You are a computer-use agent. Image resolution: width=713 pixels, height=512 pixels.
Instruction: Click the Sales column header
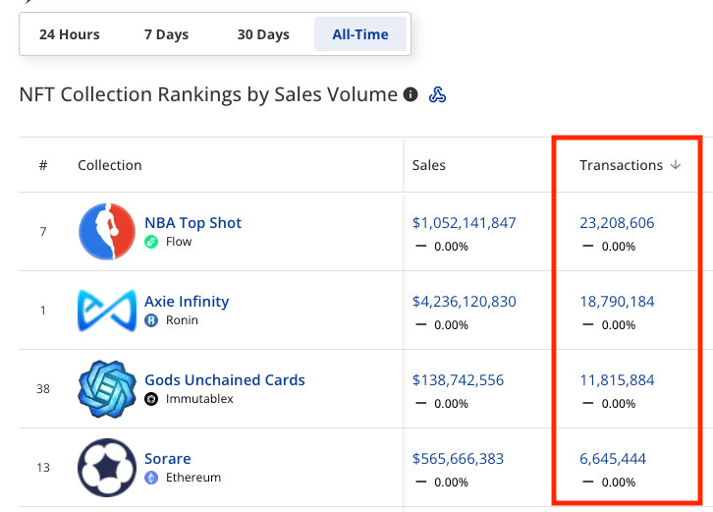pos(429,165)
